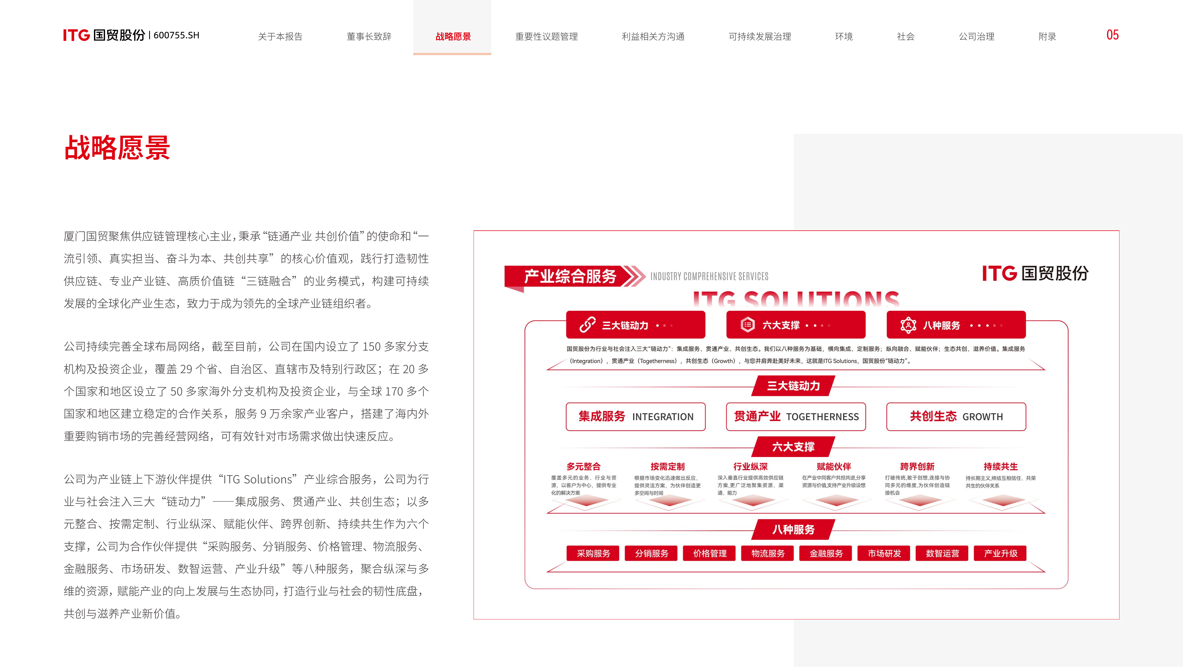Click the 按需定制 heading

click(667, 466)
